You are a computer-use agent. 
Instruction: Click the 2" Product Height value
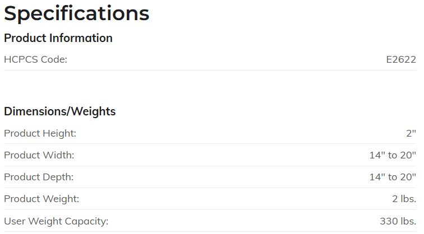coord(411,133)
